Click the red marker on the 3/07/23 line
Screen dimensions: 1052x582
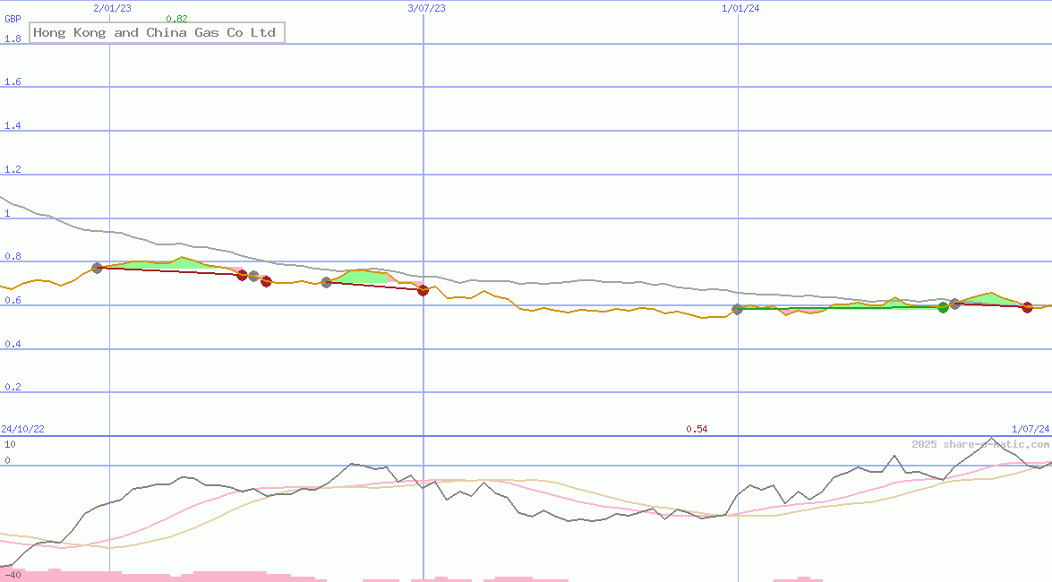click(x=423, y=290)
